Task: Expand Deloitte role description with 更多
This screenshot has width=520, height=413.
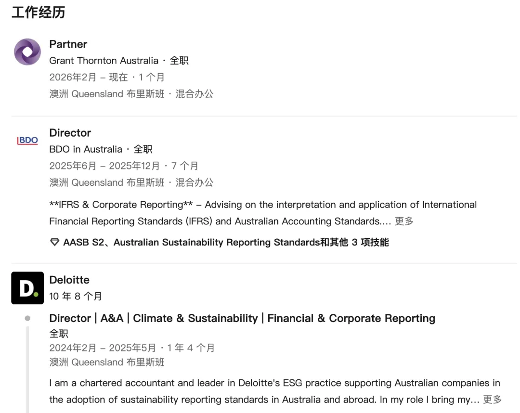Action: pyautogui.click(x=492, y=400)
